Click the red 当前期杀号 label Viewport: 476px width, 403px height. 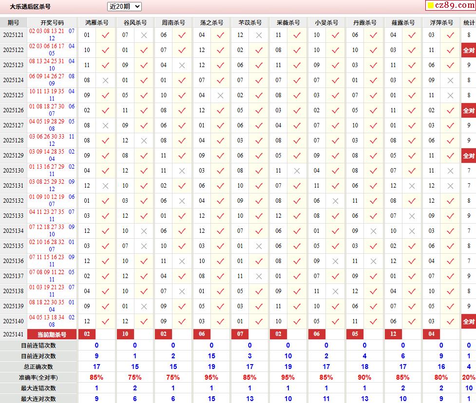click(x=52, y=334)
